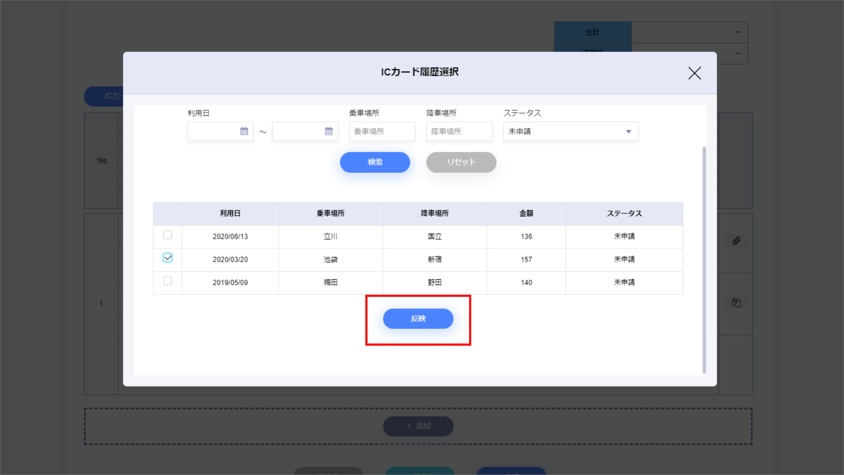Open the end date calendar picker
Screen dimensions: 844x475
point(328,131)
